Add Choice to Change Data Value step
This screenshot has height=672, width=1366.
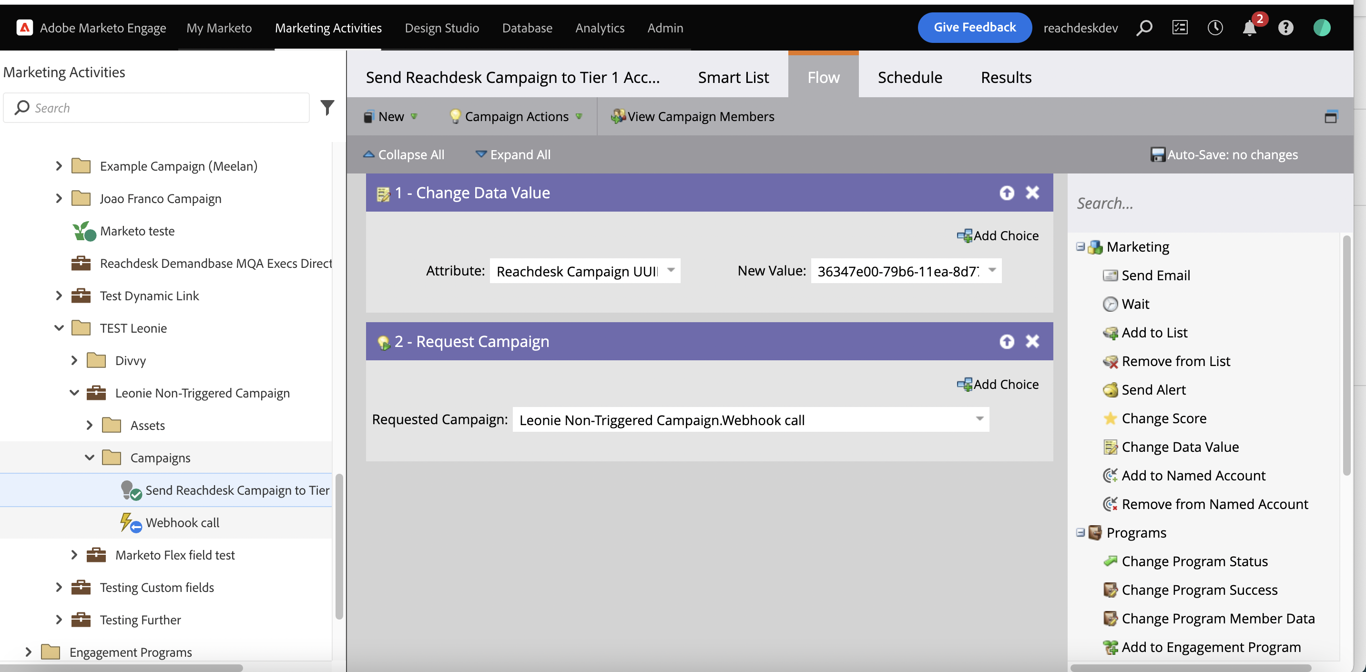998,235
